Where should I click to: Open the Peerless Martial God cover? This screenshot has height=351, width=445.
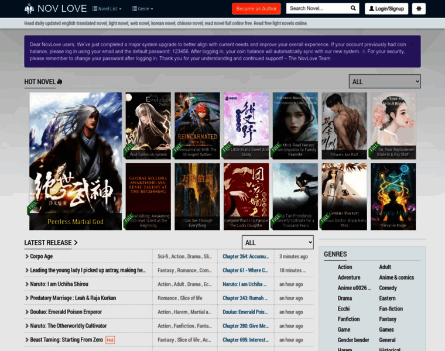(76, 161)
